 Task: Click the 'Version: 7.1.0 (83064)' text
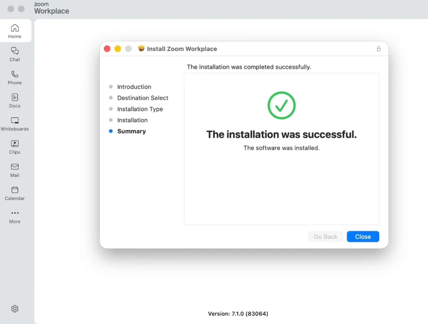coord(238,314)
